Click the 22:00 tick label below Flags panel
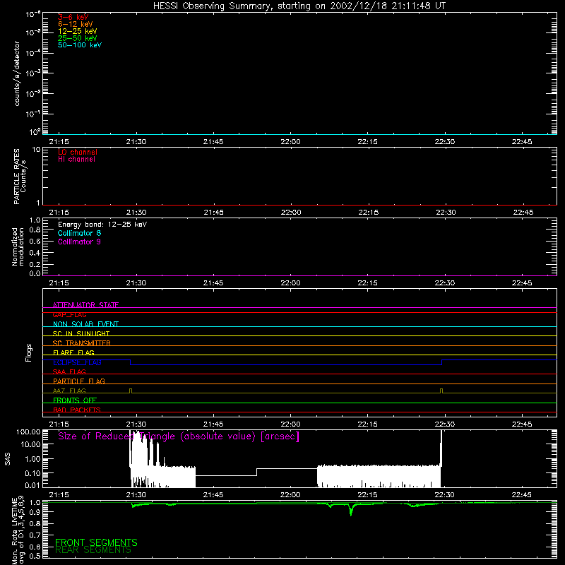Image resolution: width=565 pixels, height=565 pixels. [290, 424]
